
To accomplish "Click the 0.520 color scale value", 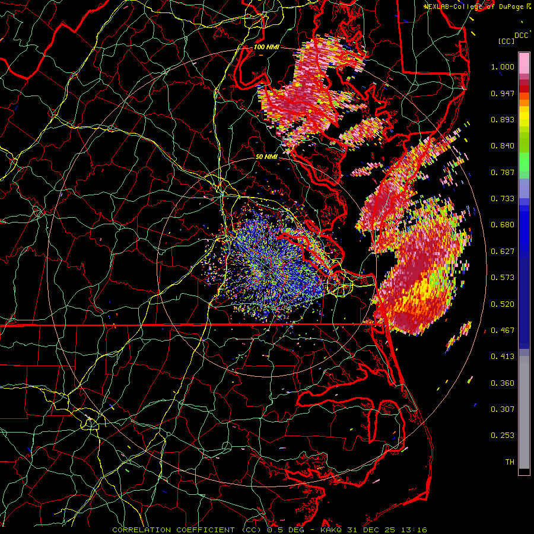I will 503,304.
